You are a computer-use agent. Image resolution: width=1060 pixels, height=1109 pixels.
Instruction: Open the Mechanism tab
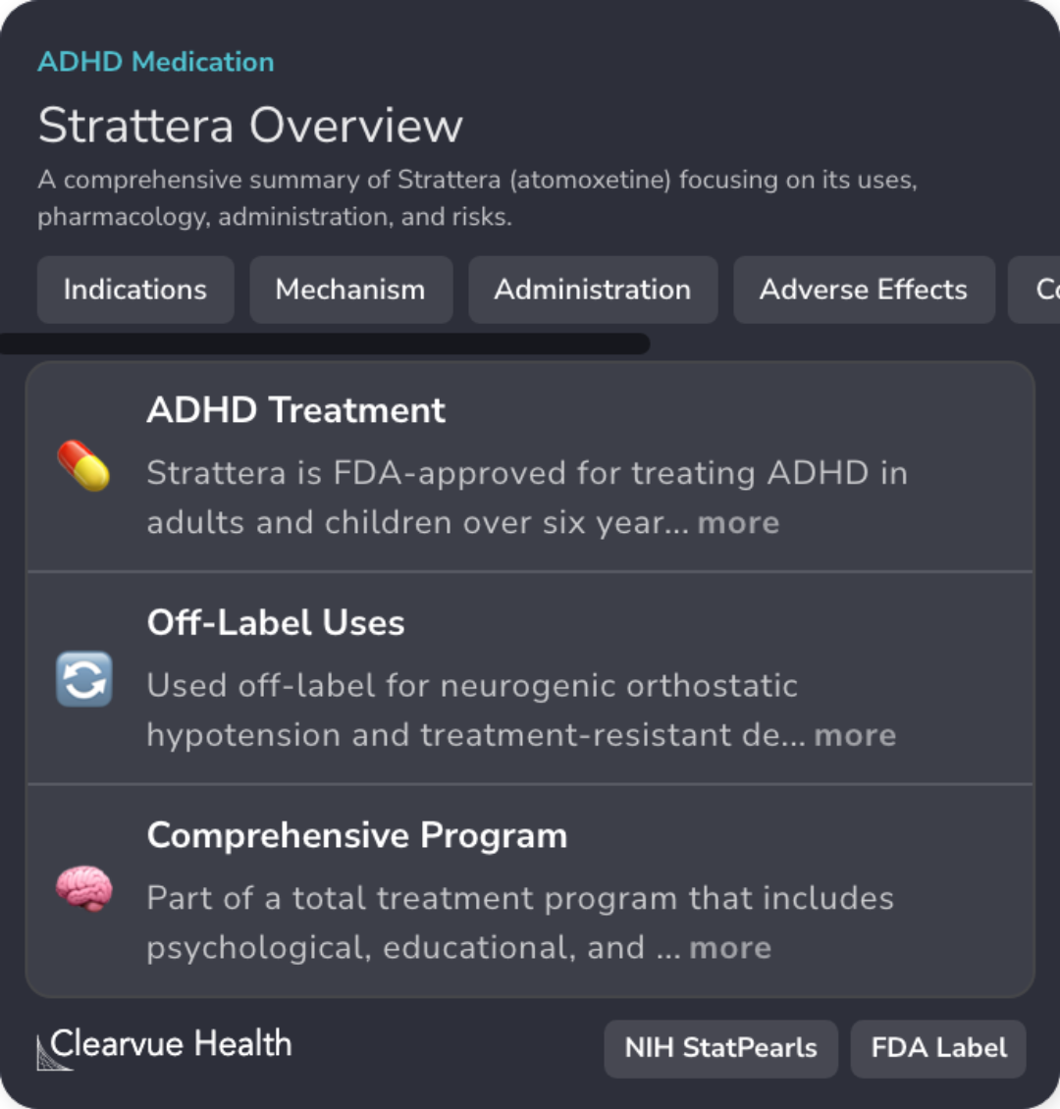pyautogui.click(x=350, y=290)
